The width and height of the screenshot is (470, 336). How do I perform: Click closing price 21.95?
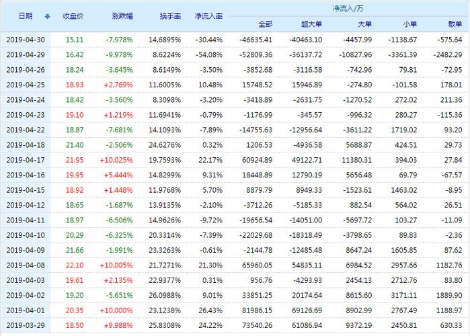(75, 160)
